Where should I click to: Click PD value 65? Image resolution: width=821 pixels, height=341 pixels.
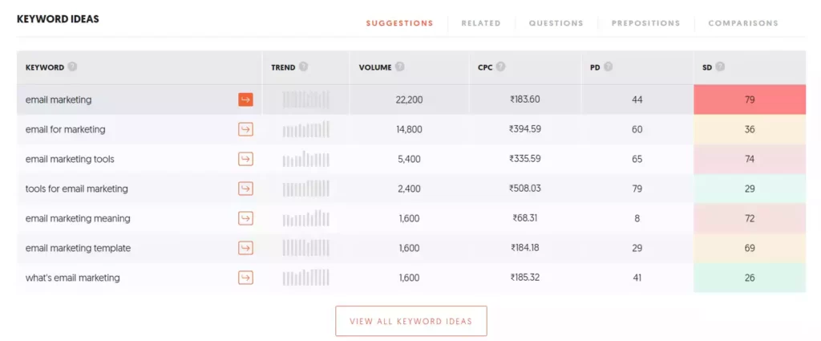pyautogui.click(x=637, y=159)
